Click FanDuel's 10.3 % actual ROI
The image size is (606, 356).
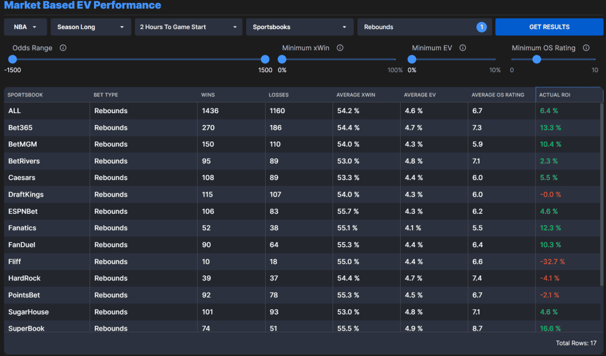pyautogui.click(x=550, y=245)
